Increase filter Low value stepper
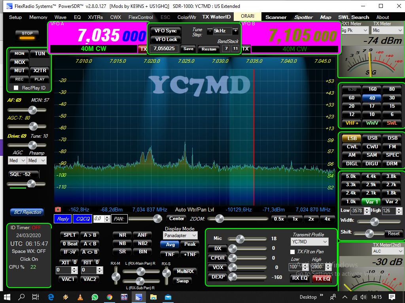Screen dimensions: 405x303 (367, 209)
